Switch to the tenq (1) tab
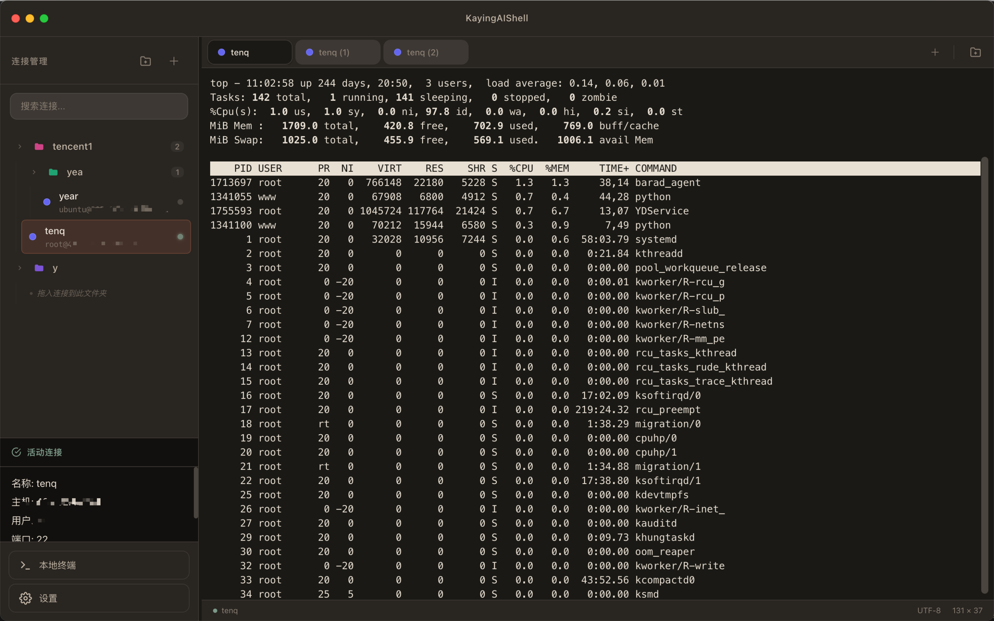 pyautogui.click(x=333, y=52)
